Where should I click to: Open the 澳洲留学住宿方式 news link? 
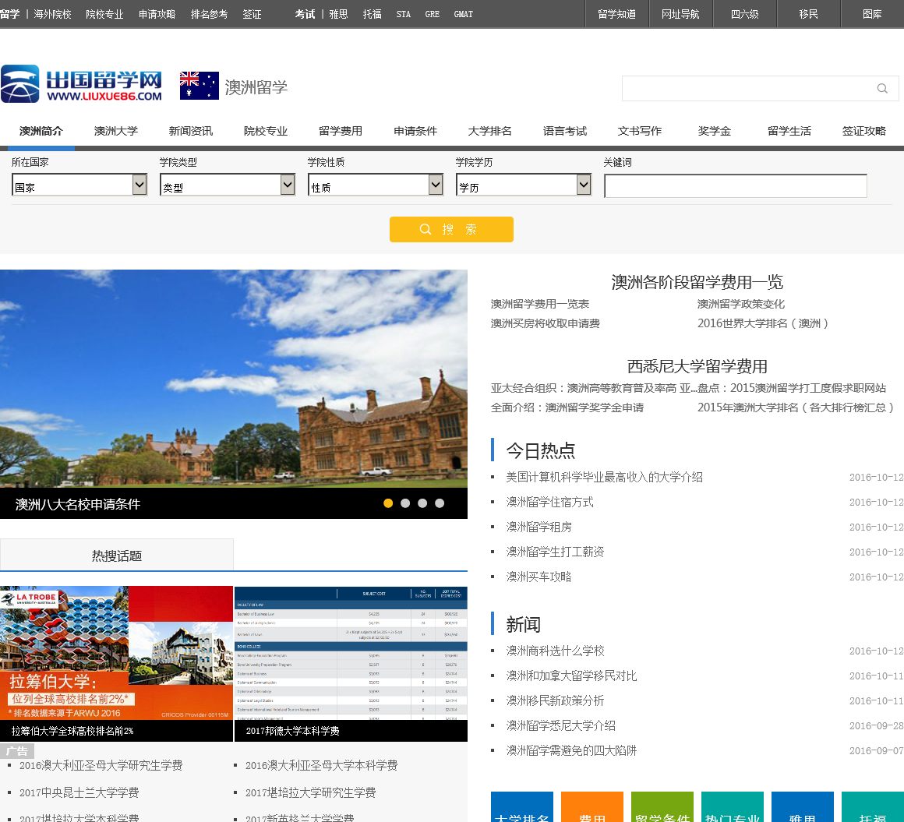point(549,502)
